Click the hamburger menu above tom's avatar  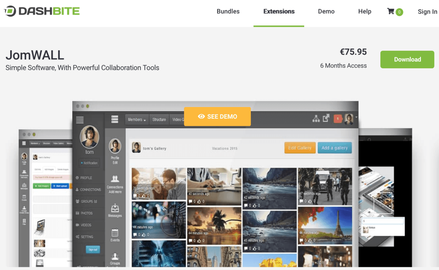click(x=80, y=120)
